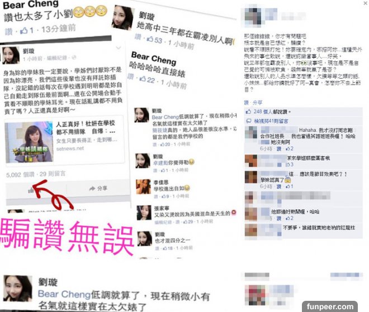The width and height of the screenshot is (369, 312).
Task: Open the setnews.net article thumbnail
Action: 29,142
